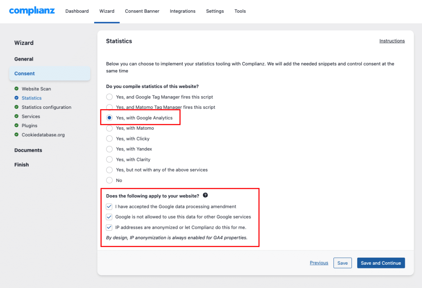This screenshot has width=422, height=288.
Task: Select the No radio option
Action: (x=109, y=180)
